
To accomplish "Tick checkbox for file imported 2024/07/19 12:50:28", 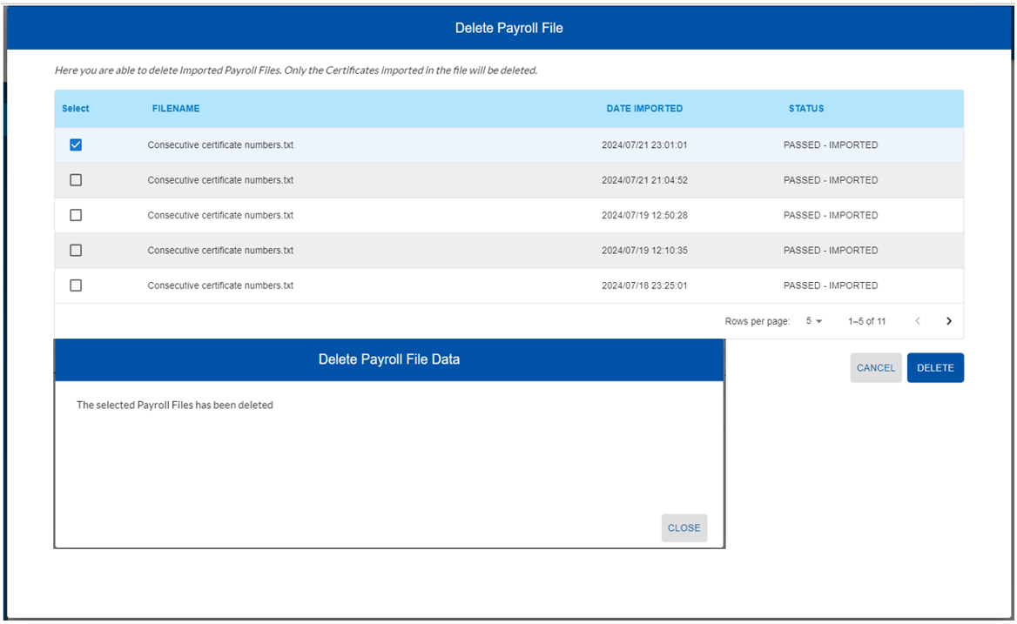I will [76, 215].
